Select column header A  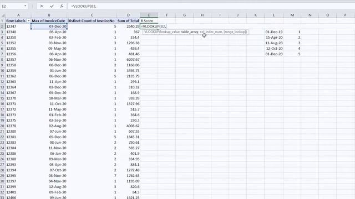(x=18, y=15)
